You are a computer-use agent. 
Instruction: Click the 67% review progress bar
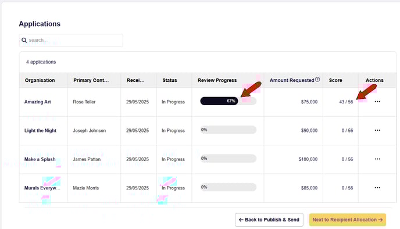pos(228,101)
